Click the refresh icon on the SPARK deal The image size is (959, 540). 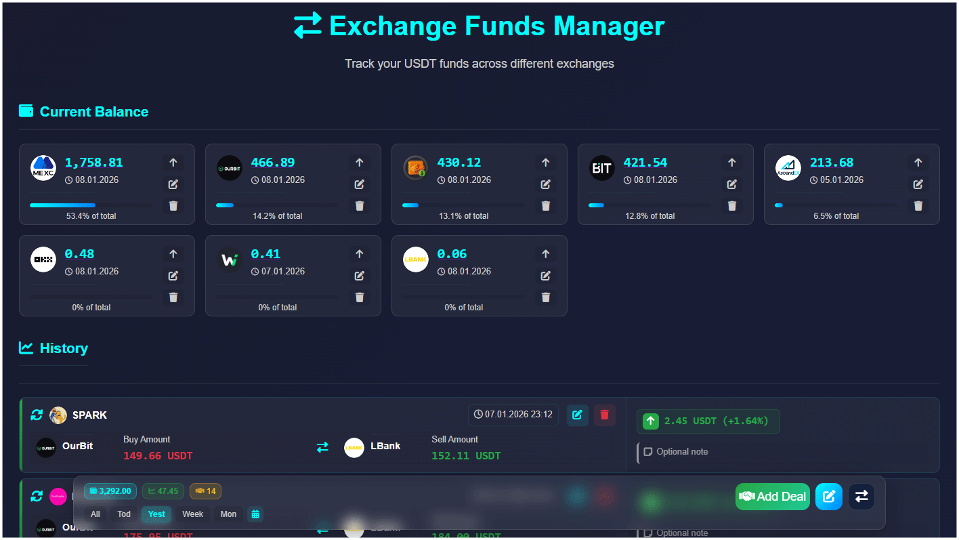tap(37, 415)
